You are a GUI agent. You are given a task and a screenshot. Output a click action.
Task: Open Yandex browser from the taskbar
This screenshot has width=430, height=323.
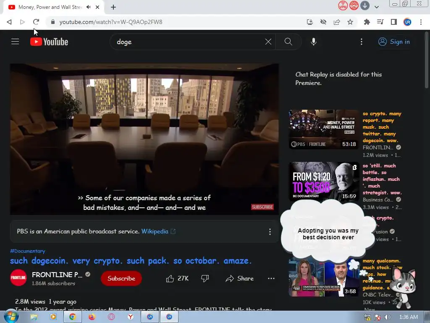pyautogui.click(x=131, y=317)
